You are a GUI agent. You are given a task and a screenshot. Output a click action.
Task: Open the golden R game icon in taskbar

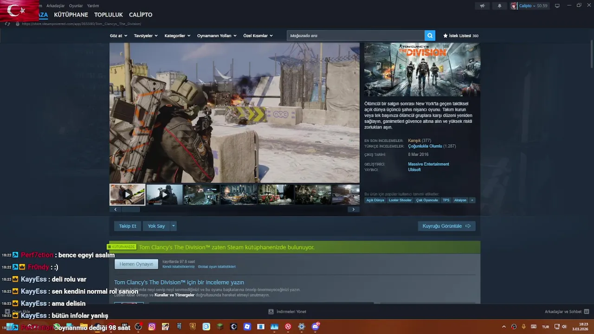(193, 327)
